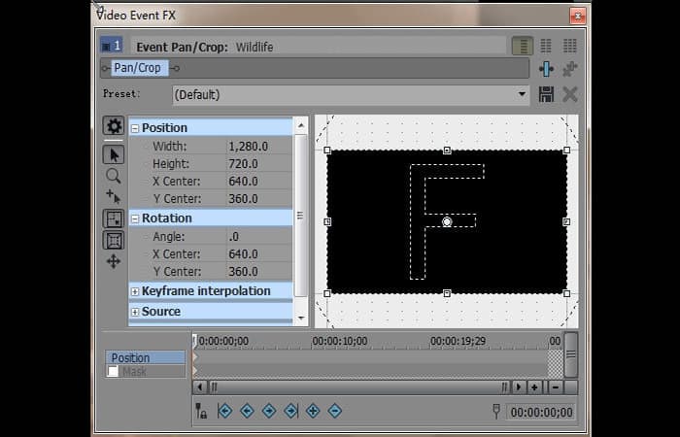Click the bottom-right crop handle
The width and height of the screenshot is (680, 437).
pos(566,294)
